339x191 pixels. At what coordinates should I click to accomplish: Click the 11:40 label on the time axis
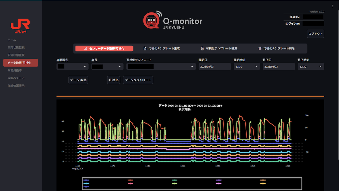113,166
